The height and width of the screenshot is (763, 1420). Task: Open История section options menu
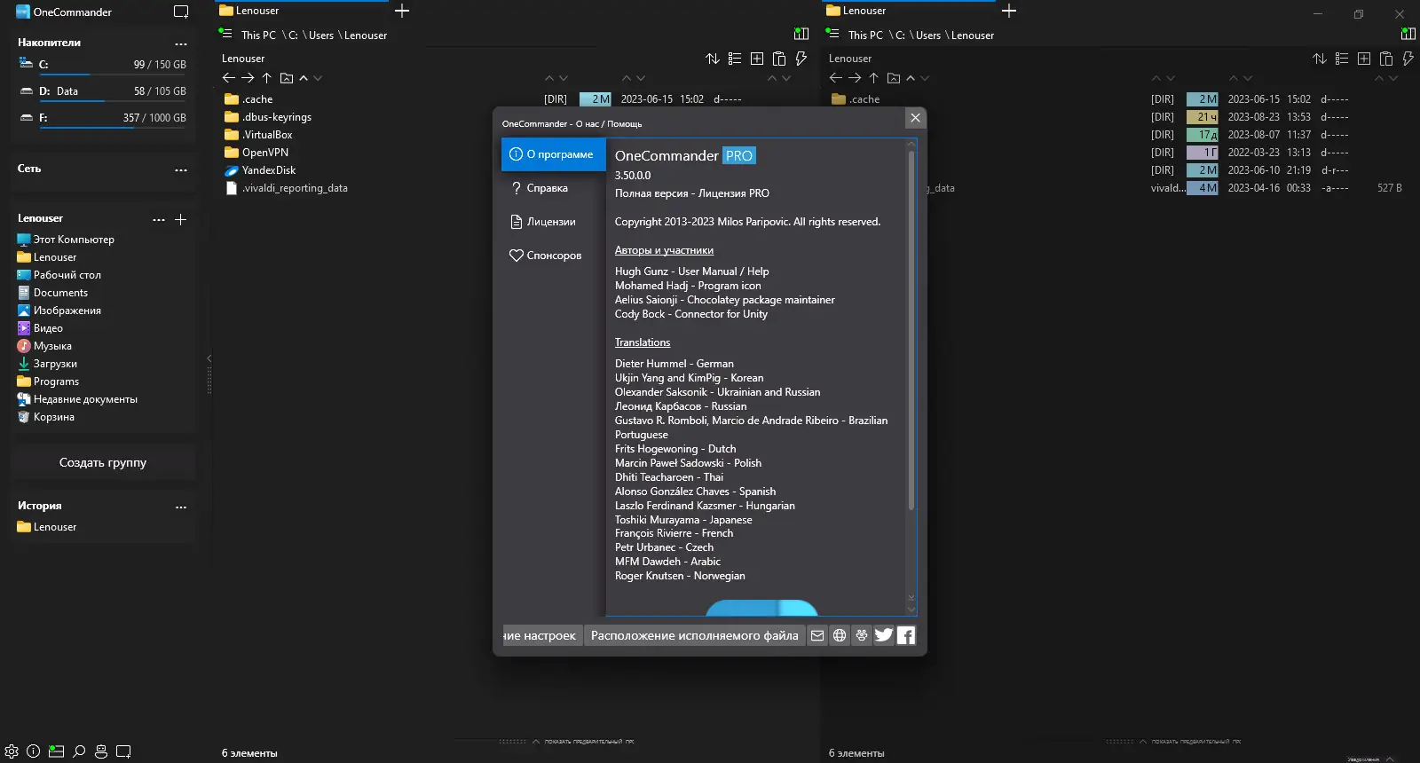tap(181, 507)
